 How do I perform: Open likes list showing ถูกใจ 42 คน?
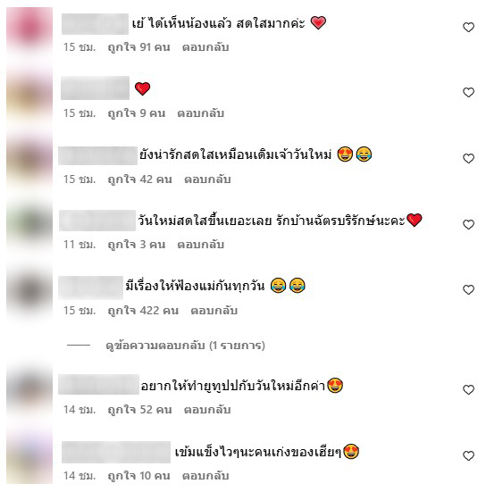pyautogui.click(x=139, y=179)
